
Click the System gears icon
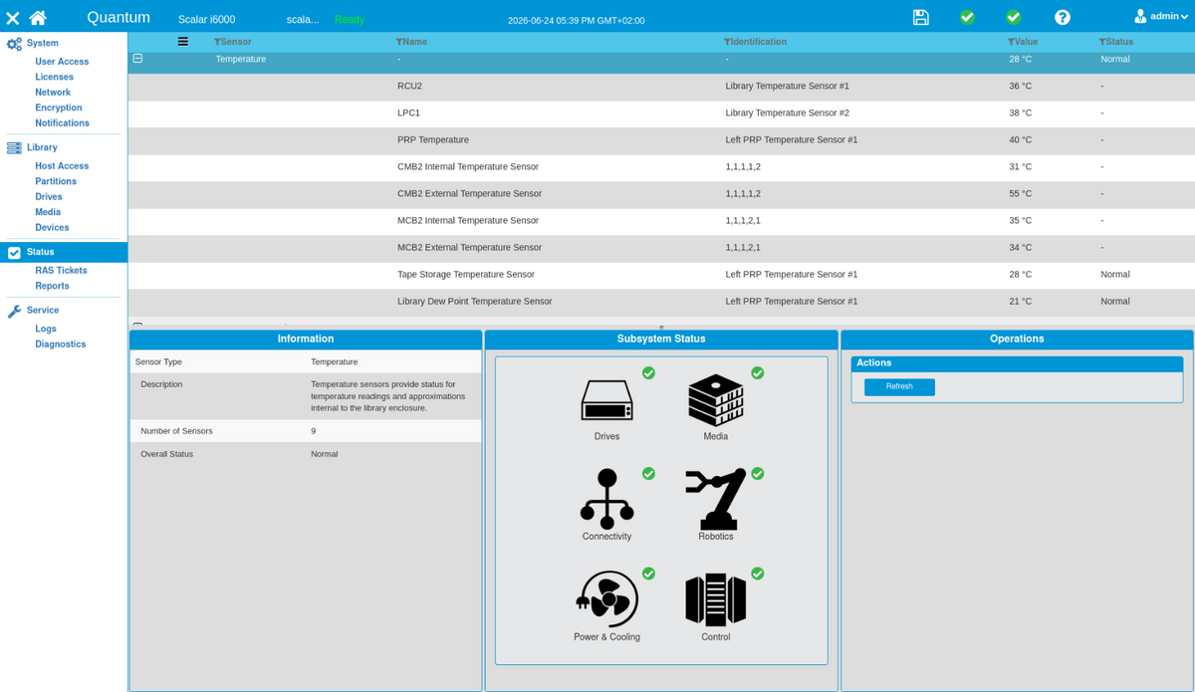[x=14, y=44]
